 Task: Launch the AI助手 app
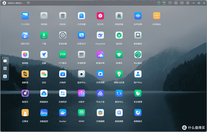[x=82, y=93]
